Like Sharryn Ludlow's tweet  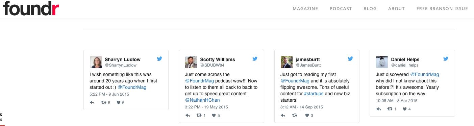click(x=119, y=103)
